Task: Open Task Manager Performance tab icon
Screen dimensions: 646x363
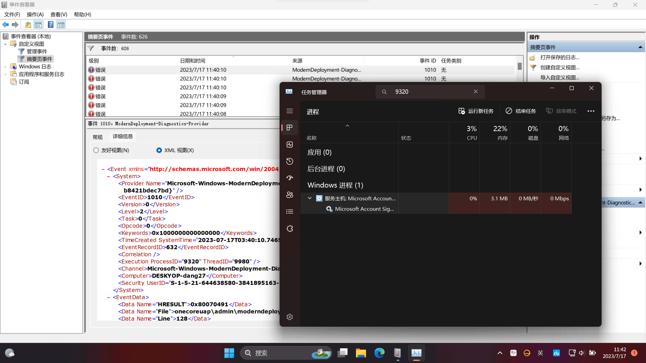Action: [290, 145]
